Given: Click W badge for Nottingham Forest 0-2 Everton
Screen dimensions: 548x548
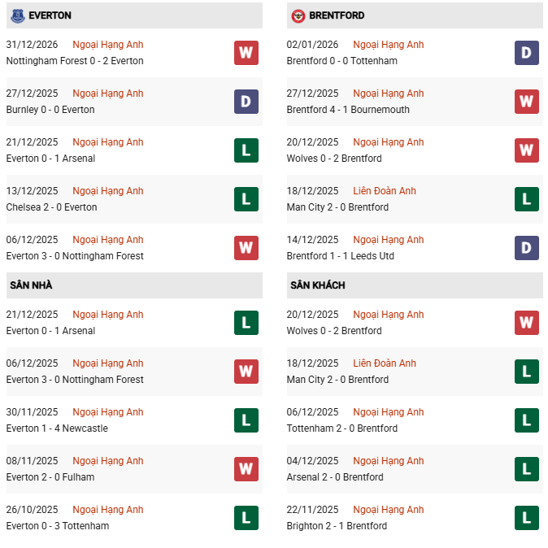Looking at the screenshot, I should click(x=246, y=53).
